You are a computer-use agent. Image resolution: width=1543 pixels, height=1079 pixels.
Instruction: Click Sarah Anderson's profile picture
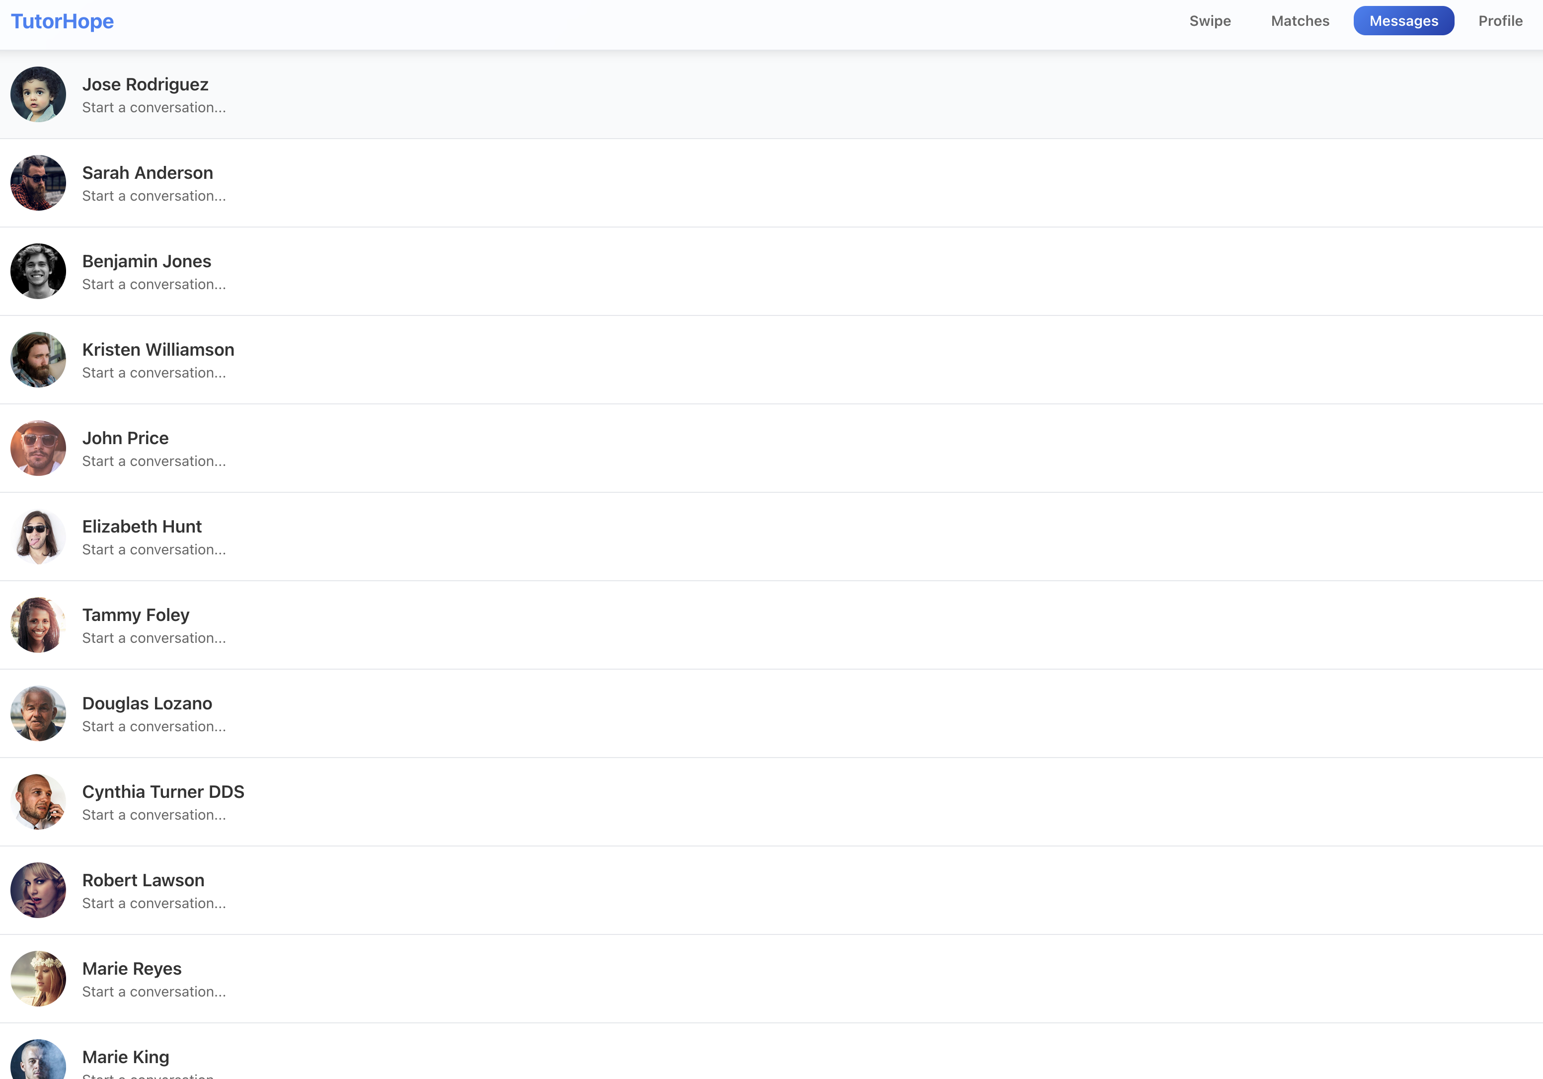[38, 183]
